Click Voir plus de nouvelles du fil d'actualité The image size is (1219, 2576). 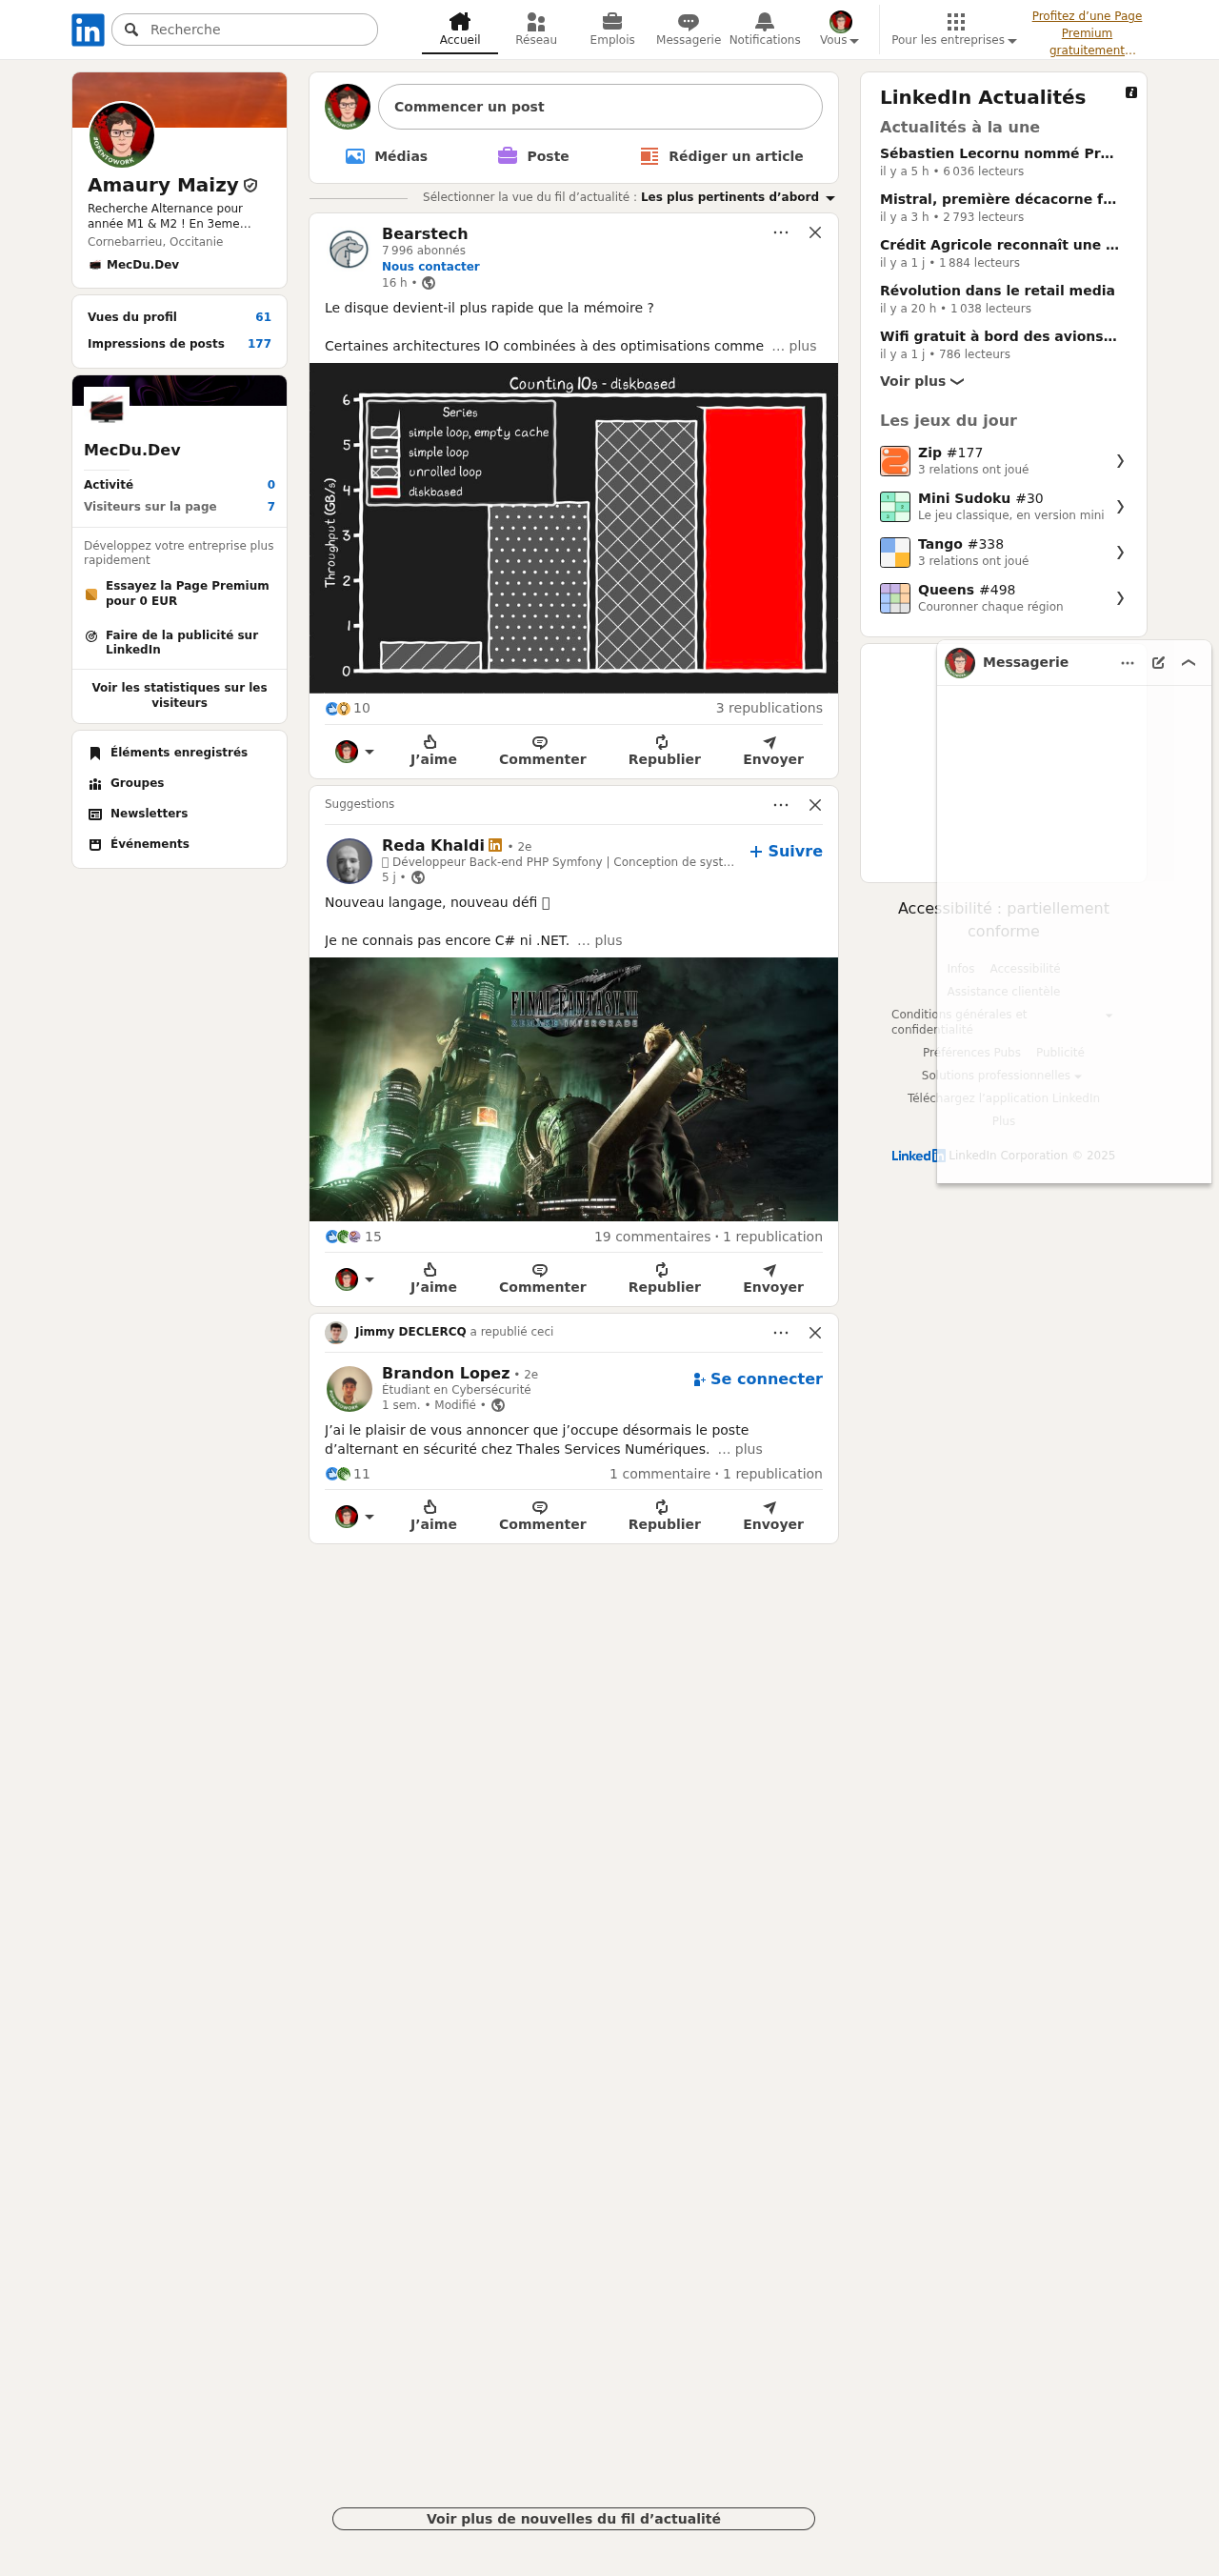tap(573, 2518)
